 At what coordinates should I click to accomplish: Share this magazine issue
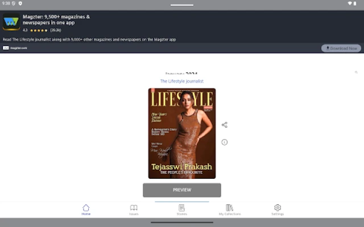(224, 125)
